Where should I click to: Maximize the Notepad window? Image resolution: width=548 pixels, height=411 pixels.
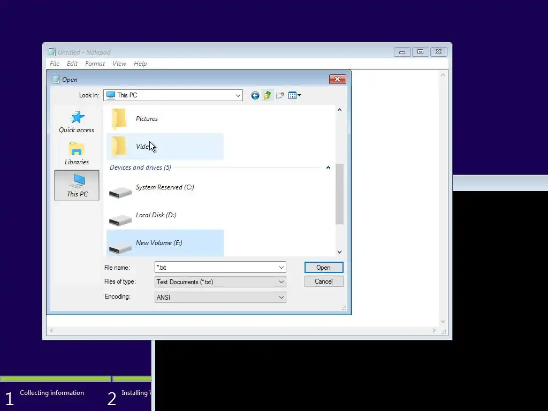(421, 52)
